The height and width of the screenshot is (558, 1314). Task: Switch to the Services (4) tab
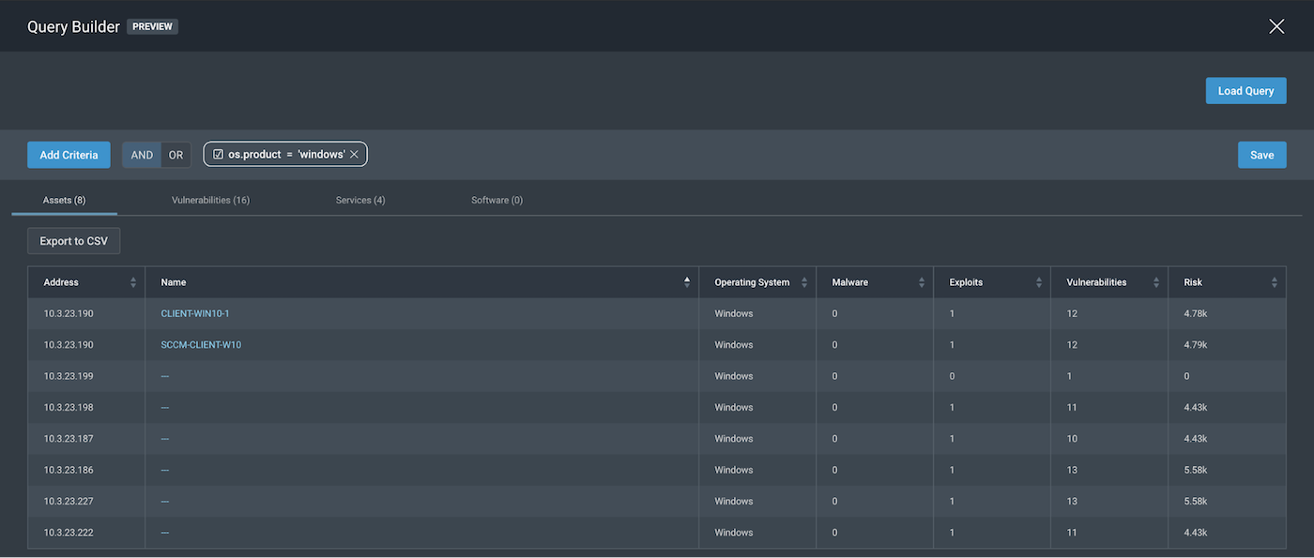pyautogui.click(x=360, y=200)
